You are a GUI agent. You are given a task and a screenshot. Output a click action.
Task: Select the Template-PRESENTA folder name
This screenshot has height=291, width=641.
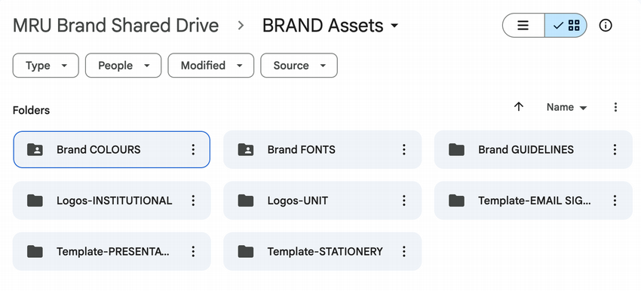tap(113, 251)
